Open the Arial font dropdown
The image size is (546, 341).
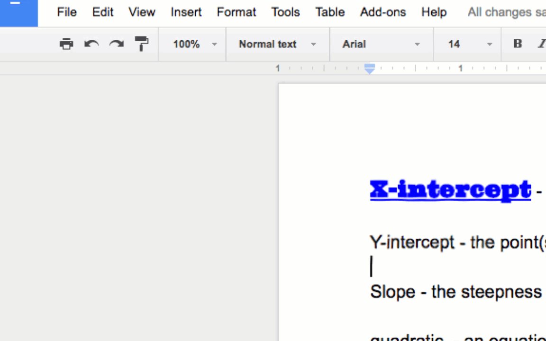pyautogui.click(x=381, y=44)
